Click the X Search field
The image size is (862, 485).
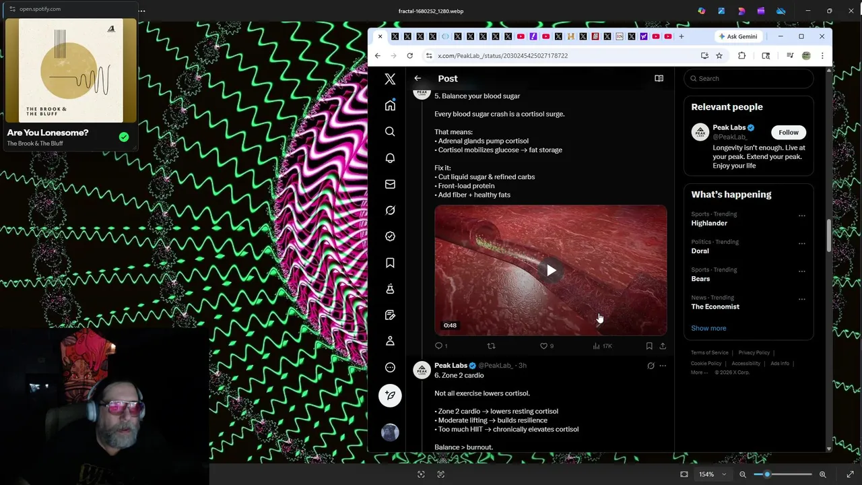tap(749, 79)
